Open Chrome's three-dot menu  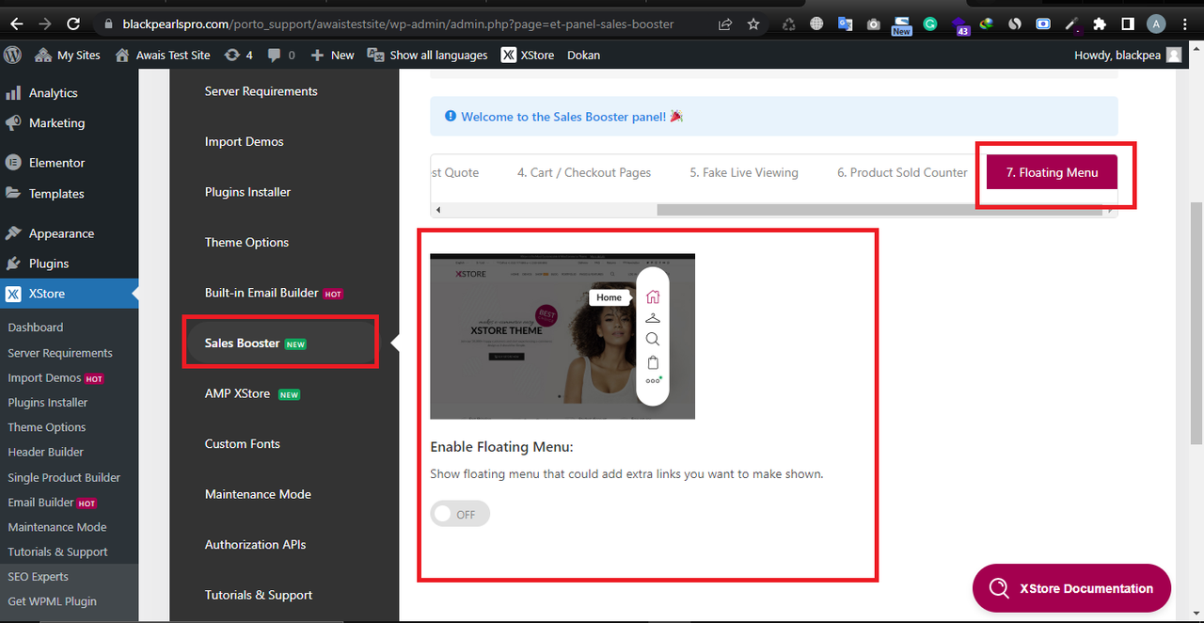(x=1184, y=24)
